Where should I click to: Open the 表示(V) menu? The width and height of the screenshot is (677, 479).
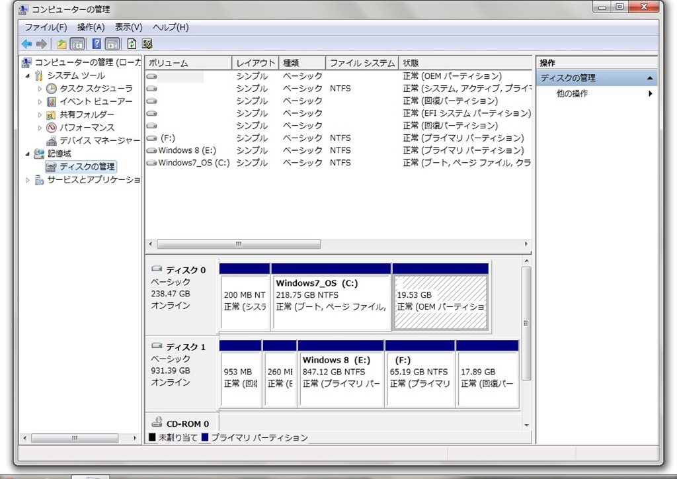[128, 27]
